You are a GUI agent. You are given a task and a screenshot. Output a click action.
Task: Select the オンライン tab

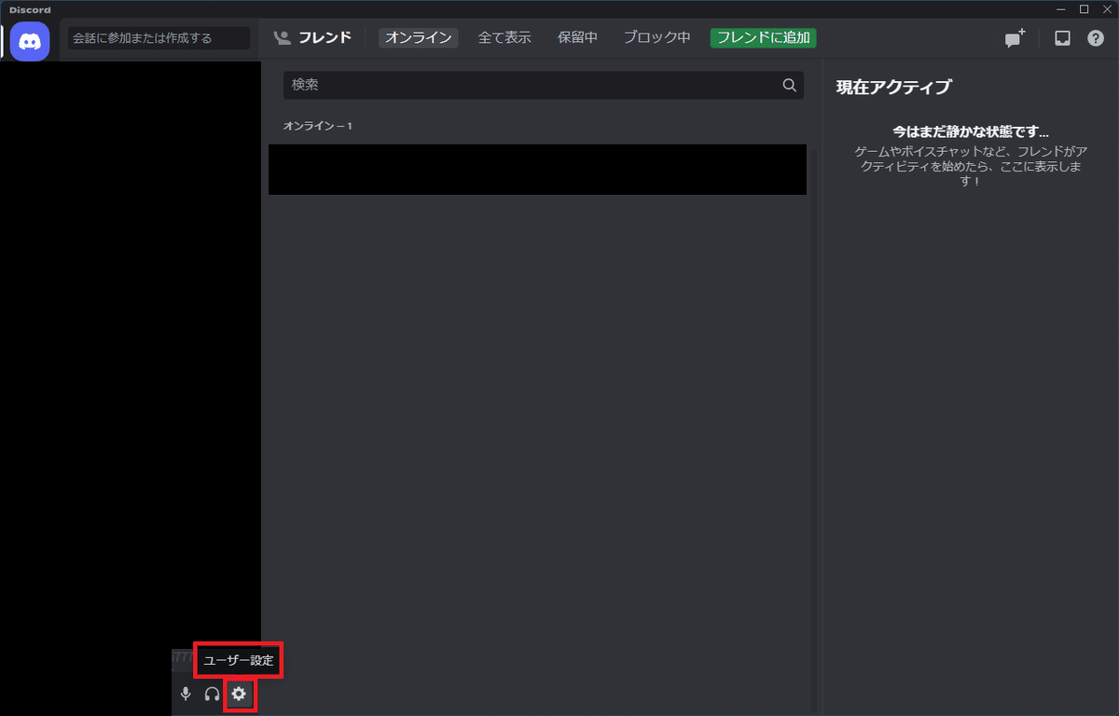pyautogui.click(x=419, y=38)
